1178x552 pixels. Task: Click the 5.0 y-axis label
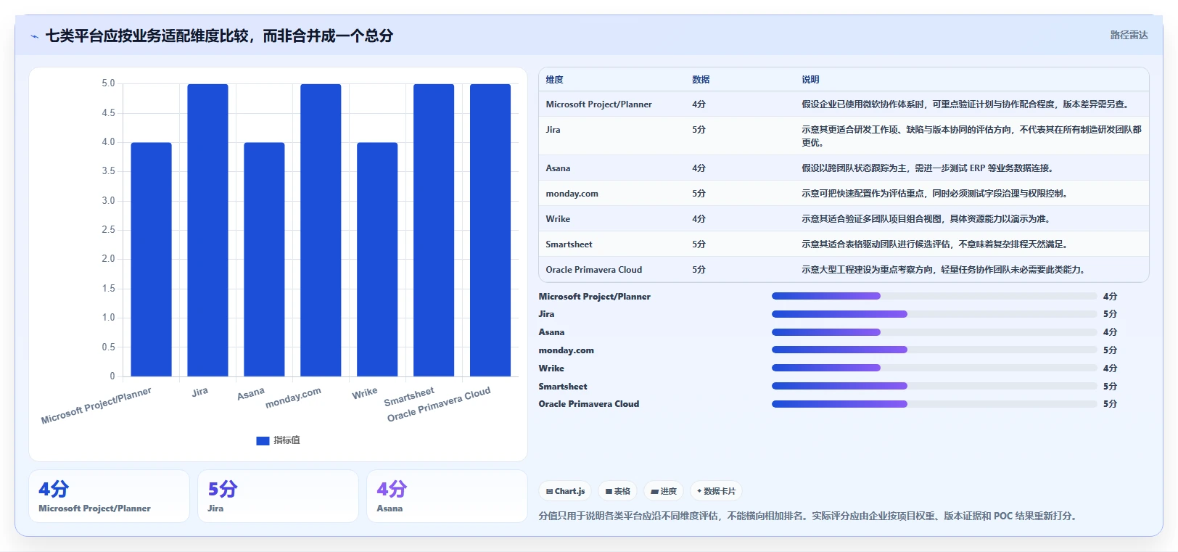tap(108, 83)
